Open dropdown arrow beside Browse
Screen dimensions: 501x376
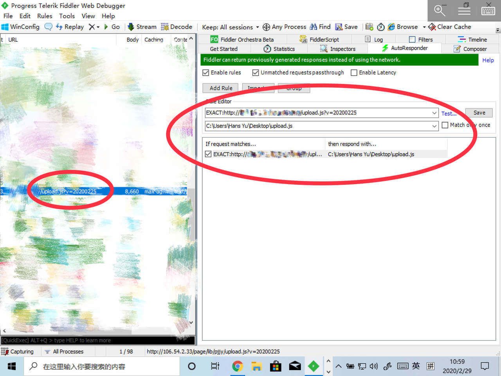tap(424, 27)
